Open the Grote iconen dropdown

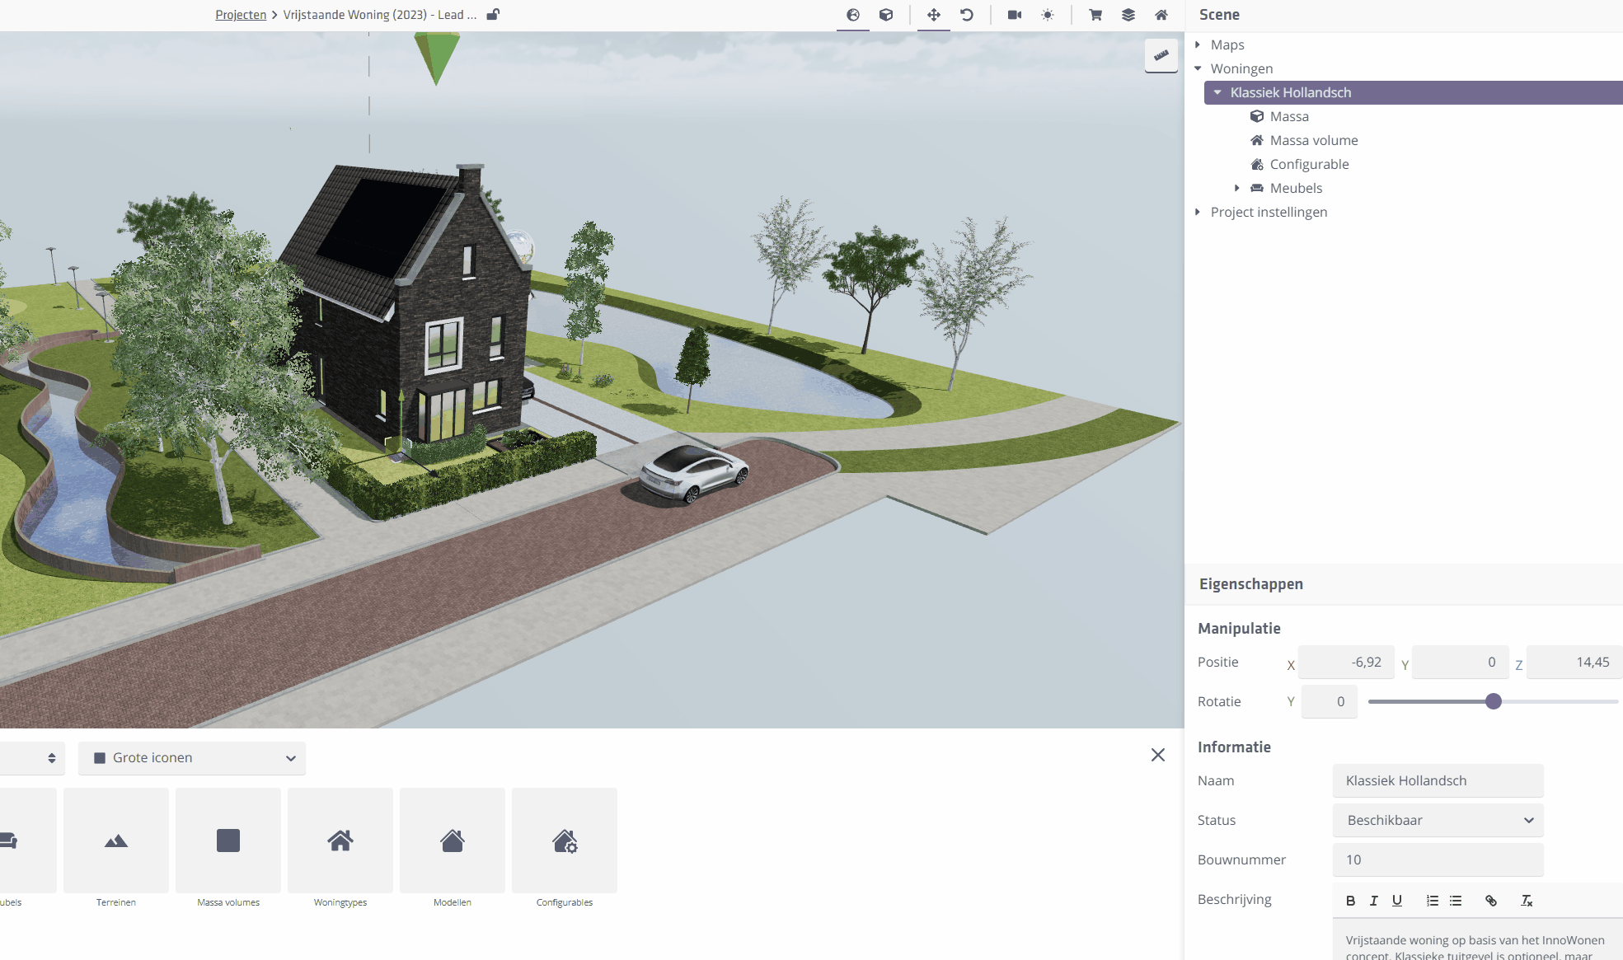[x=191, y=758]
